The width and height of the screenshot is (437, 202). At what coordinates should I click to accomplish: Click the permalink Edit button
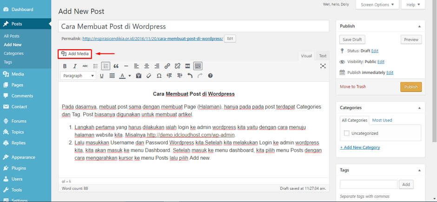(230, 39)
